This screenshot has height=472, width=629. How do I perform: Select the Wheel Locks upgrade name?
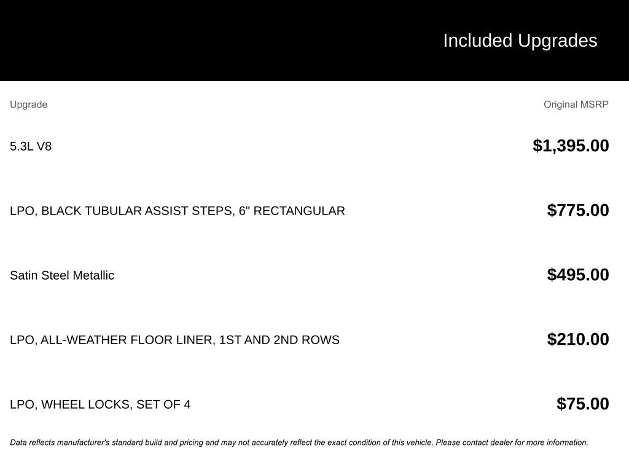point(100,404)
